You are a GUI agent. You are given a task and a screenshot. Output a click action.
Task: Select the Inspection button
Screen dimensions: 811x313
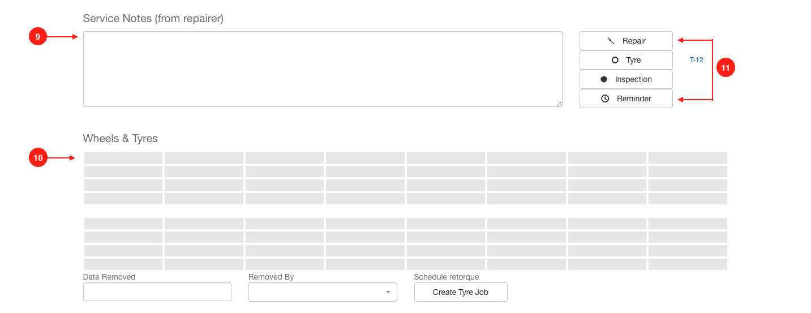626,79
